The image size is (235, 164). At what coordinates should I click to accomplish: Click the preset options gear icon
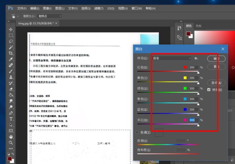coord(196,58)
